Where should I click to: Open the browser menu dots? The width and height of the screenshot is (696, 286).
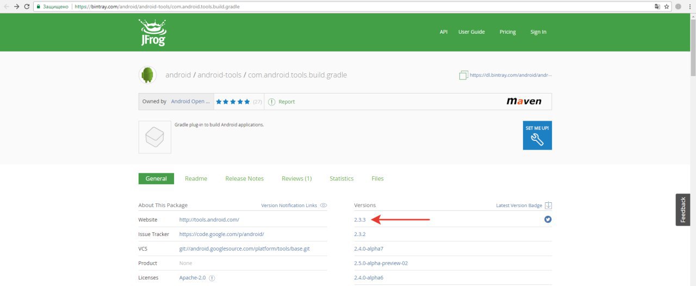pyautogui.click(x=691, y=7)
